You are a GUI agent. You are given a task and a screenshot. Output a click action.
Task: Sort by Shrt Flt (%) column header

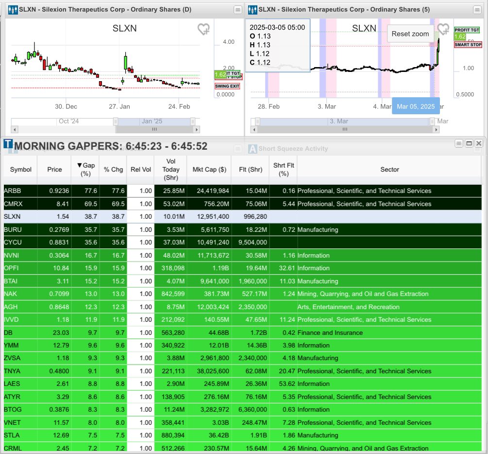pos(284,170)
